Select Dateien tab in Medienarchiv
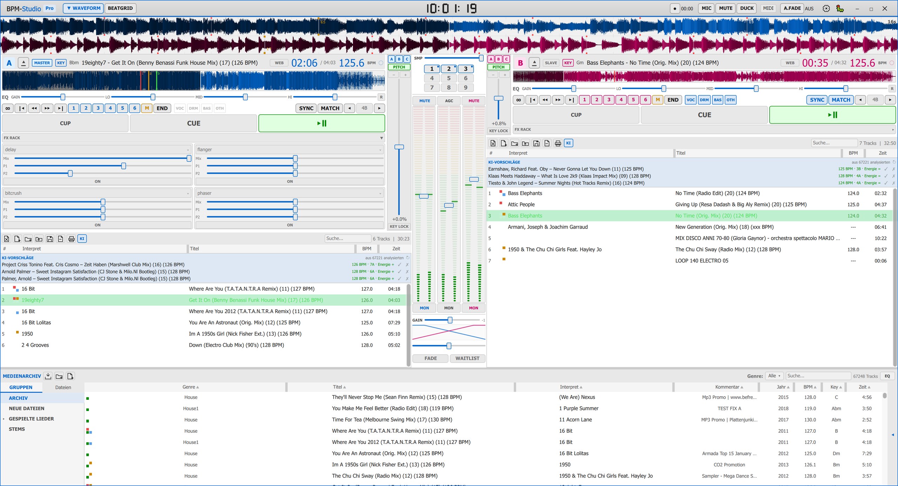898x486 pixels. coord(63,387)
